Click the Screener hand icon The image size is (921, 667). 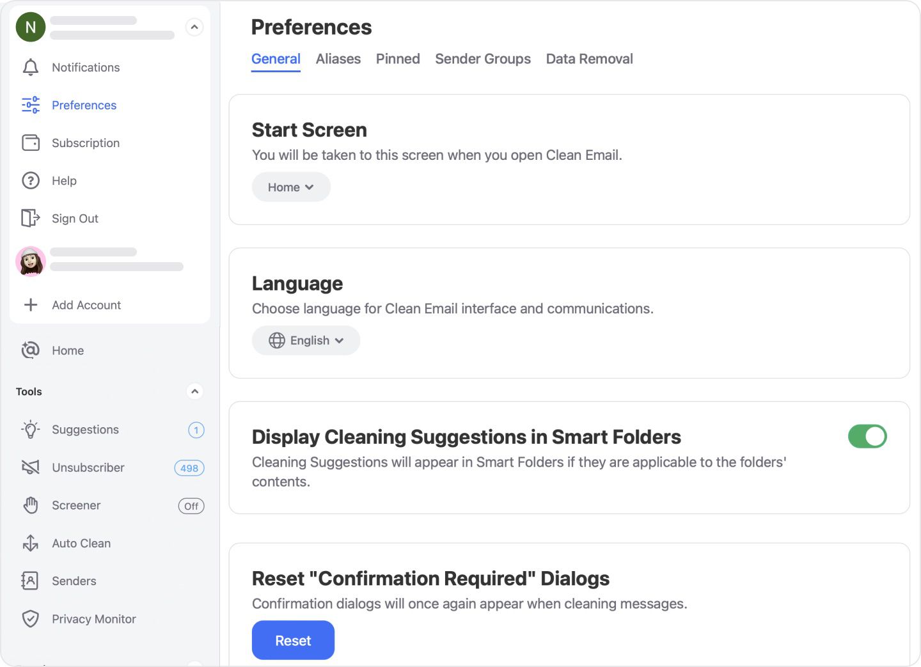pos(30,505)
